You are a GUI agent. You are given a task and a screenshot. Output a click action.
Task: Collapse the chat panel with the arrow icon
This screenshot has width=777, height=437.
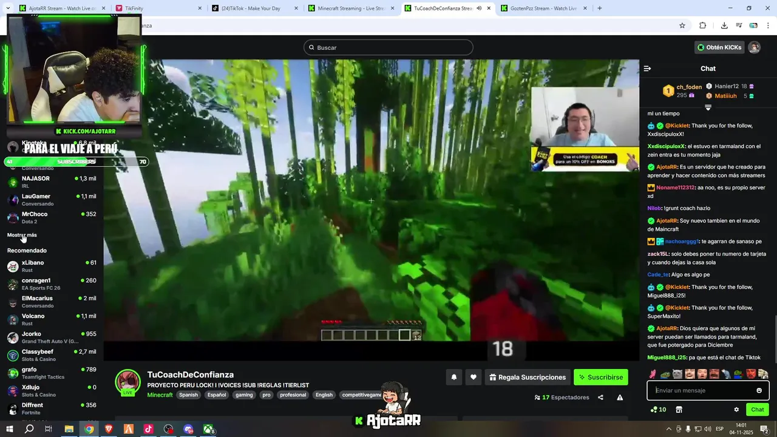coord(647,69)
